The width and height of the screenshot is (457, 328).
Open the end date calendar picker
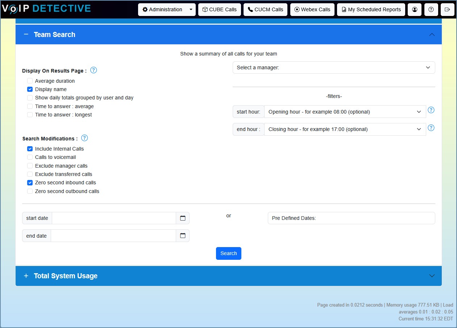pyautogui.click(x=183, y=236)
